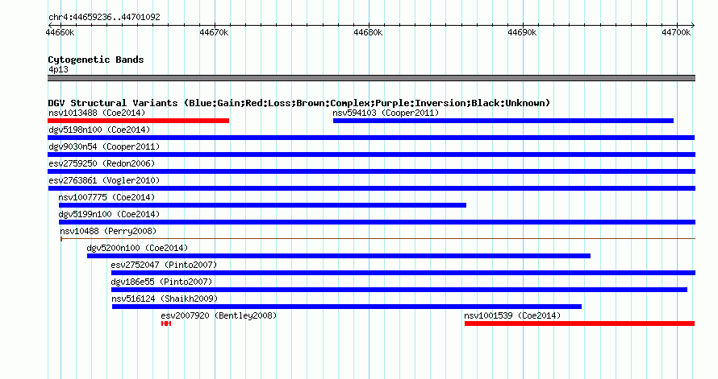Select the thin brown nsv10488 complex line

click(378, 239)
